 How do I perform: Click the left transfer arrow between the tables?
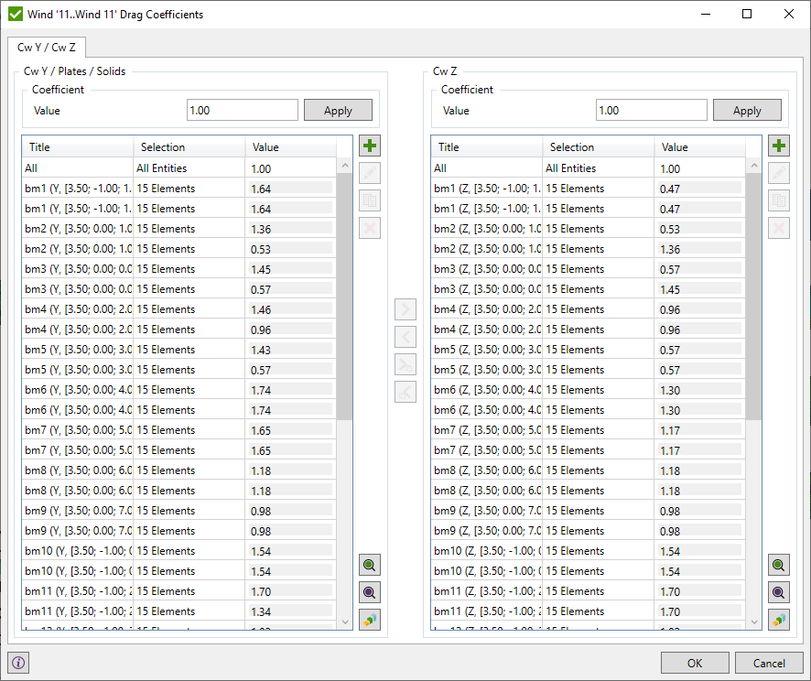(405, 337)
